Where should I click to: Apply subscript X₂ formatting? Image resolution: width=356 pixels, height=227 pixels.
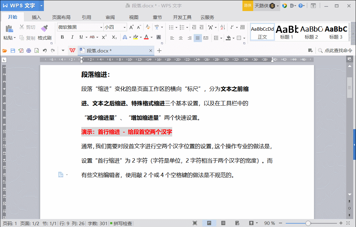[114, 37]
